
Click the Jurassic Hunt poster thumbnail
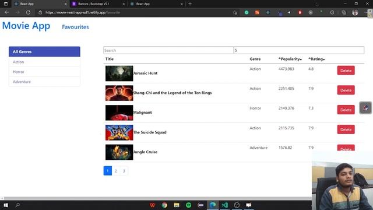pyautogui.click(x=119, y=73)
